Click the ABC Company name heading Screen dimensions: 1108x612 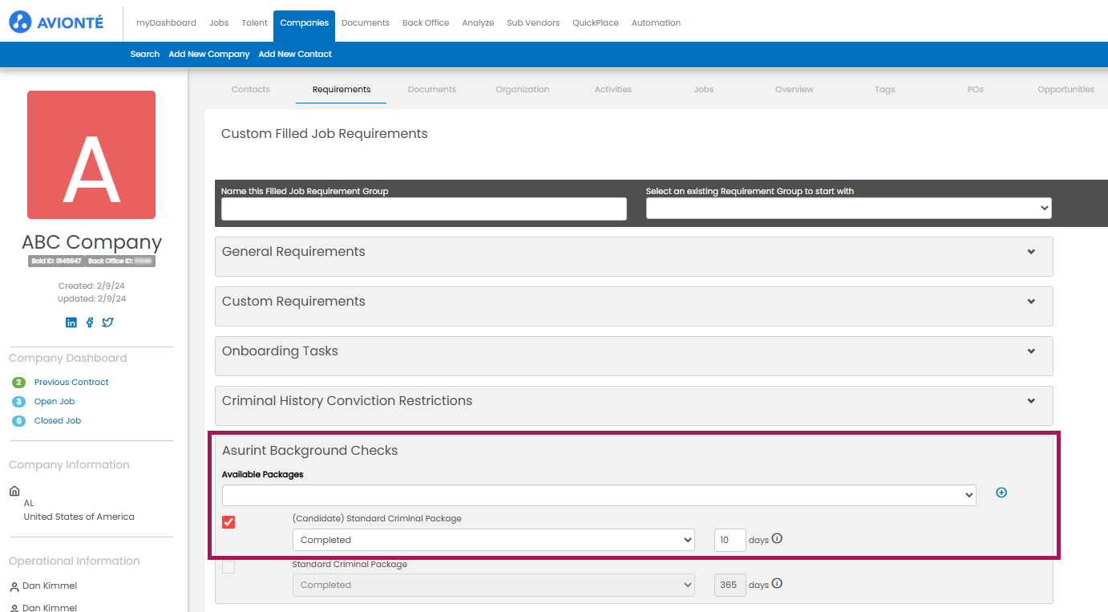click(x=92, y=242)
